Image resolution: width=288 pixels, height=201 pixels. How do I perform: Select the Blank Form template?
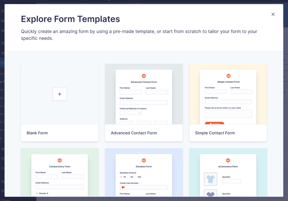[59, 103]
